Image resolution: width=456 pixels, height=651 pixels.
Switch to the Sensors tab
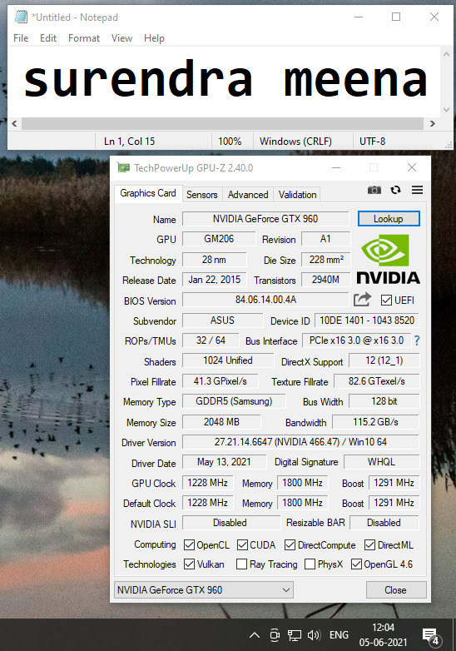[201, 195]
